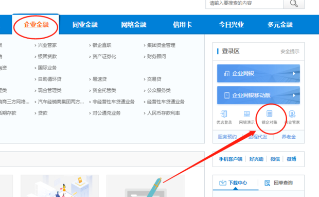Viewport: 319px width, 197px height.
Task: Open the 现金管理类 link
Action: tap(49, 90)
